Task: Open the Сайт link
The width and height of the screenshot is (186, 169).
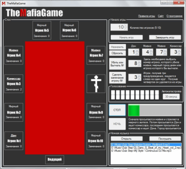Action: point(161,16)
